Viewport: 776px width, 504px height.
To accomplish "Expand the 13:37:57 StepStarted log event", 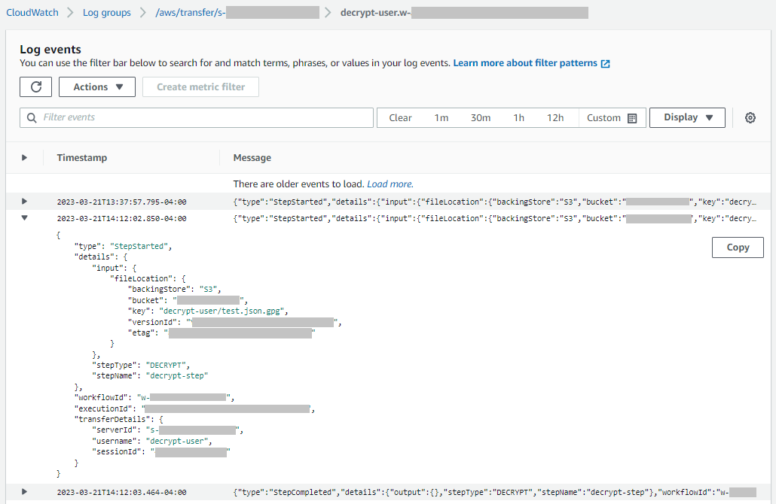I will tap(24, 202).
